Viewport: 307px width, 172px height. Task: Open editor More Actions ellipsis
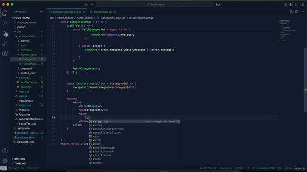click(302, 12)
